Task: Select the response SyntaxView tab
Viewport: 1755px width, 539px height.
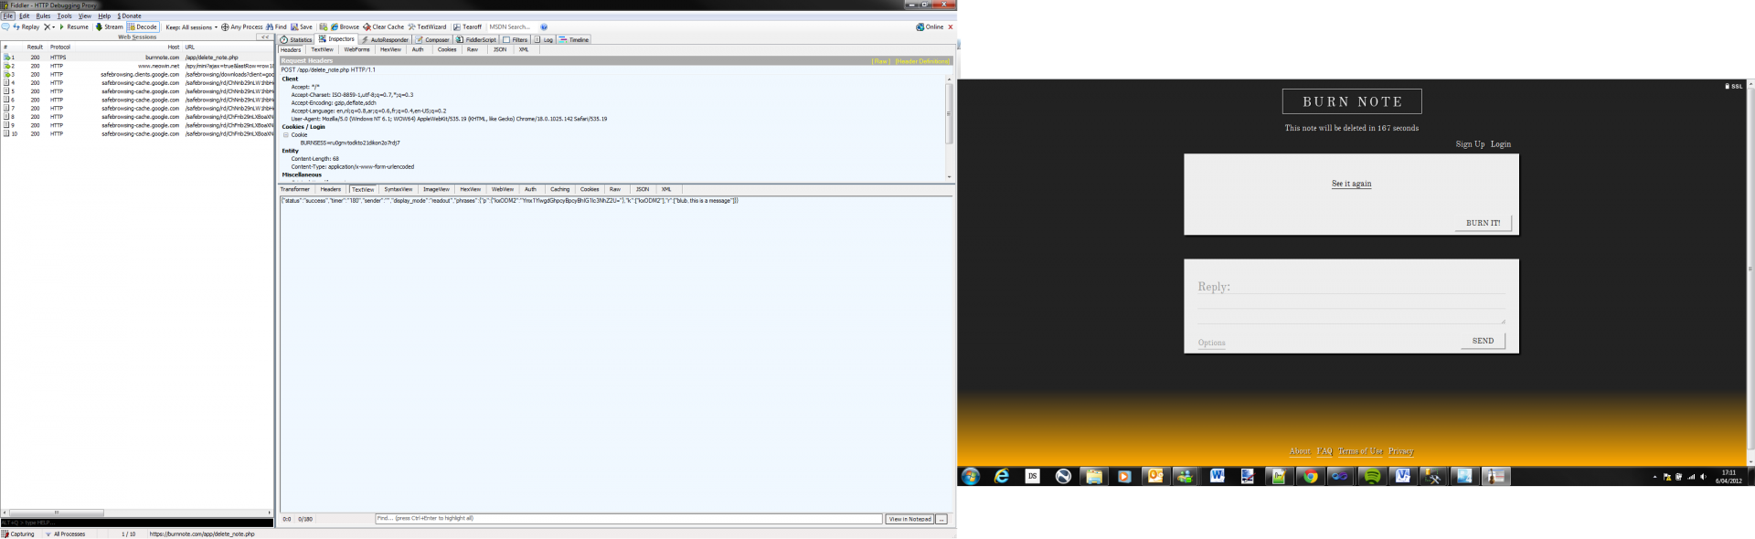Action: coord(398,190)
